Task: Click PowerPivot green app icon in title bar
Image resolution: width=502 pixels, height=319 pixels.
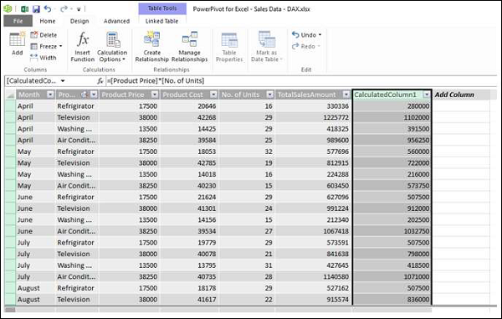Action: (8, 8)
